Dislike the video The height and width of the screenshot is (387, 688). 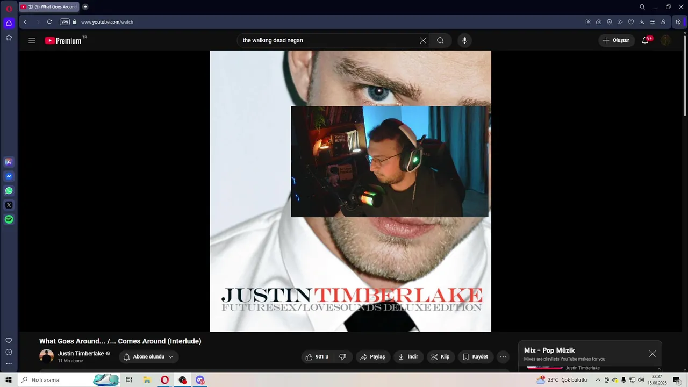coord(343,356)
